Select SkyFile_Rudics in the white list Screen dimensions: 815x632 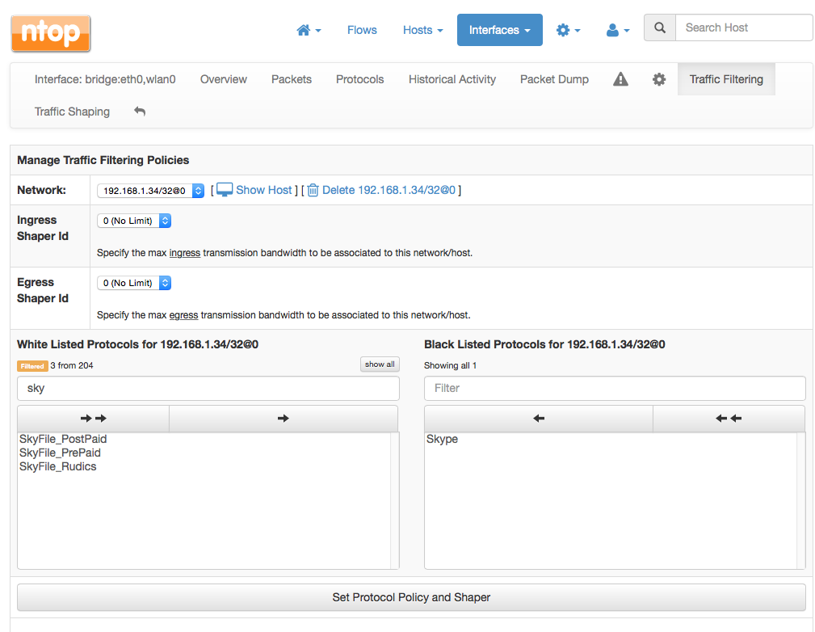pos(57,466)
